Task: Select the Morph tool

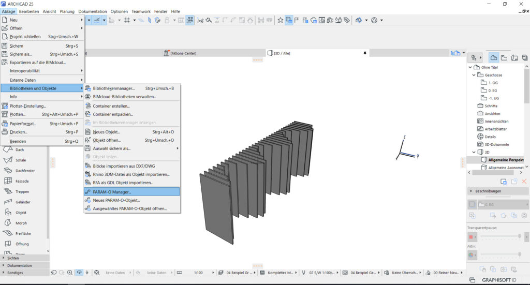Action: (x=24, y=223)
